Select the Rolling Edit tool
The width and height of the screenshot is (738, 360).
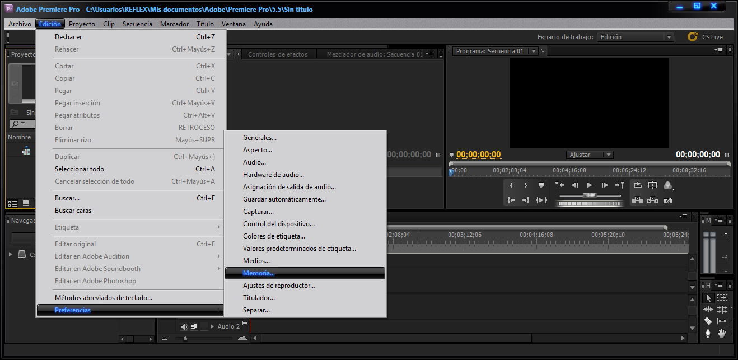point(722,310)
